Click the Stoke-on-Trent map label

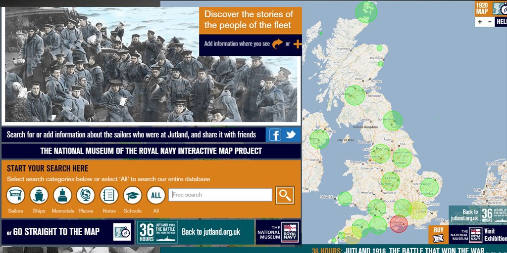point(372,169)
